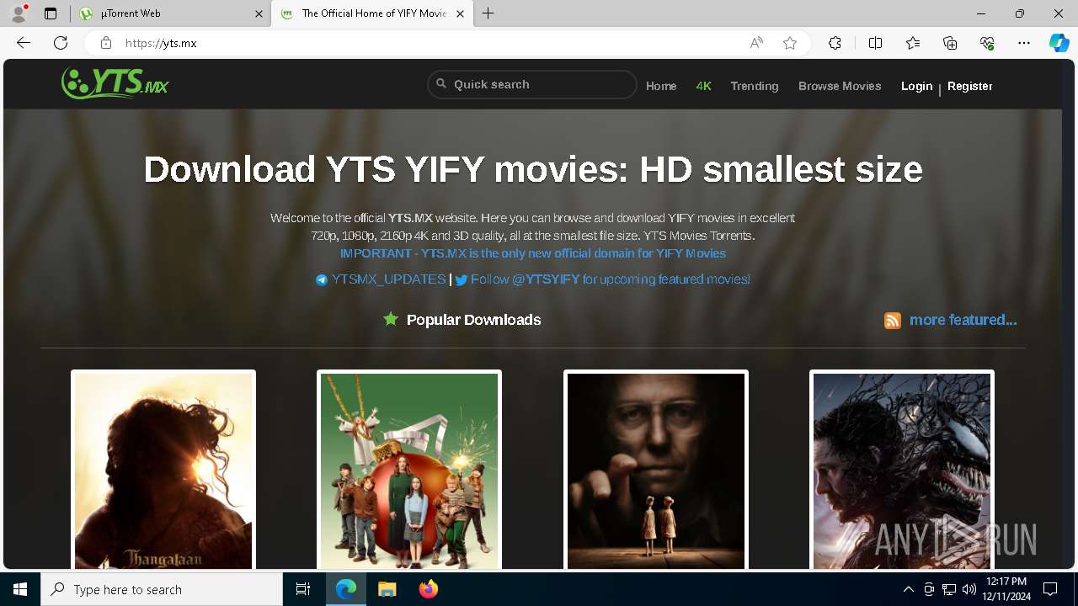This screenshot has height=606, width=1078.
Task: Close the YIFY Movies tab
Action: pos(460,13)
